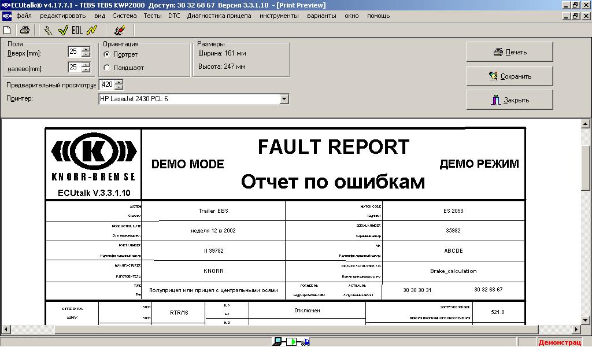Screen dimensions: 592x347
Task: Open the файл menu
Action: pyautogui.click(x=24, y=16)
